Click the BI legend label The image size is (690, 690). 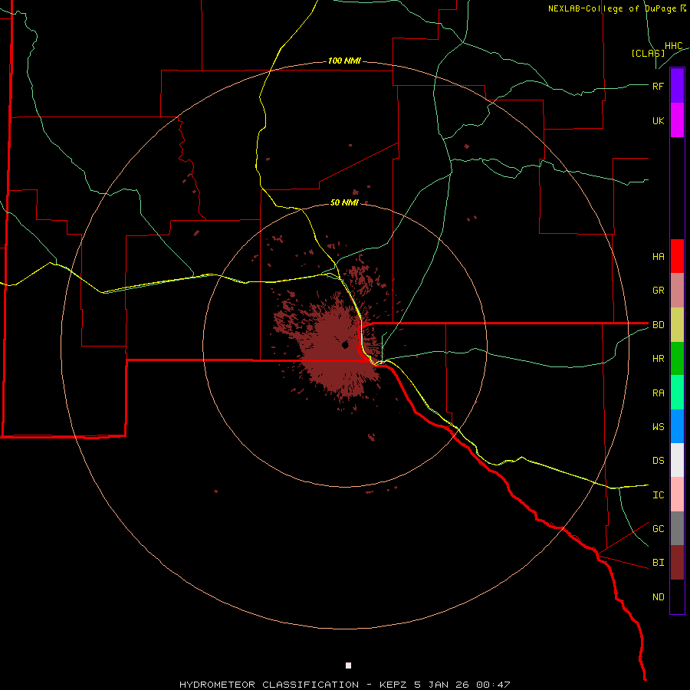tap(658, 563)
